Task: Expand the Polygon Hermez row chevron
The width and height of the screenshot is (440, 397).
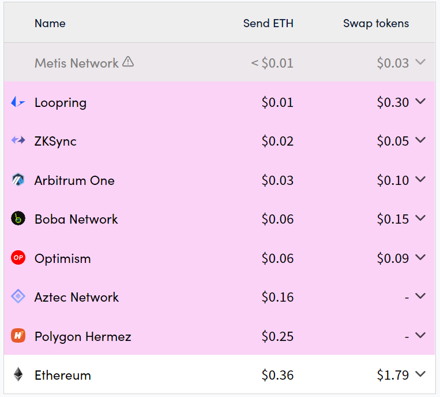Action: click(420, 335)
